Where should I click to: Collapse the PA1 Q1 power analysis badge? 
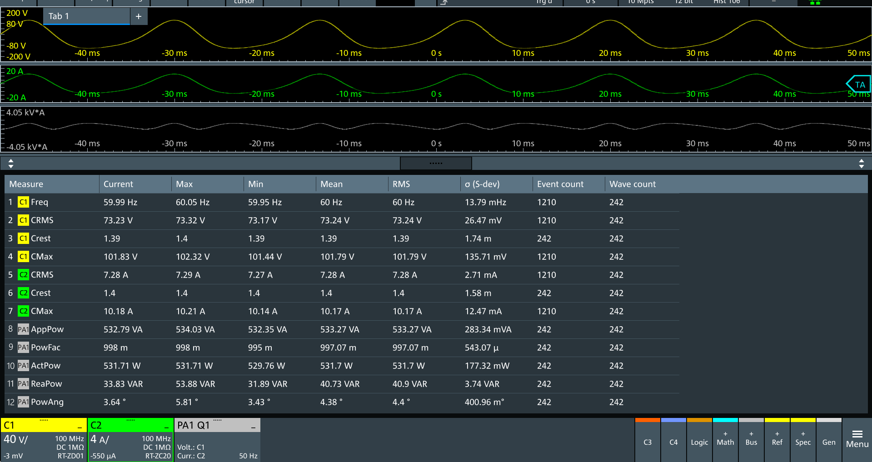[253, 427]
